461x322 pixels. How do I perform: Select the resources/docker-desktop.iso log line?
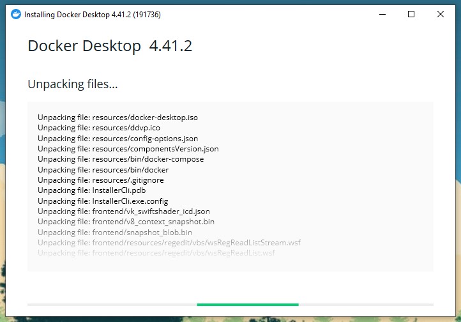117,118
